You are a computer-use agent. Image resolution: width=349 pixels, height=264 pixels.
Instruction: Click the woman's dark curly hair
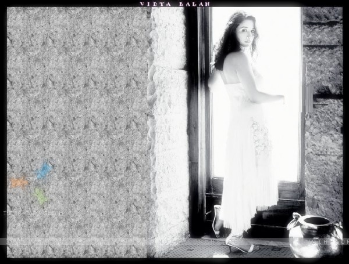click(223, 41)
